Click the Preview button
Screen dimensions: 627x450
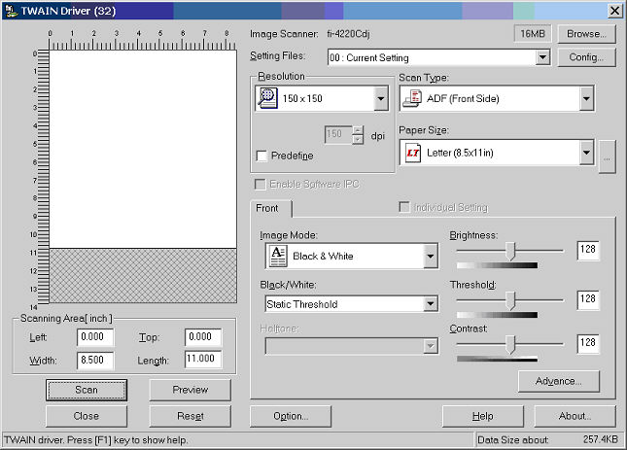pos(190,390)
